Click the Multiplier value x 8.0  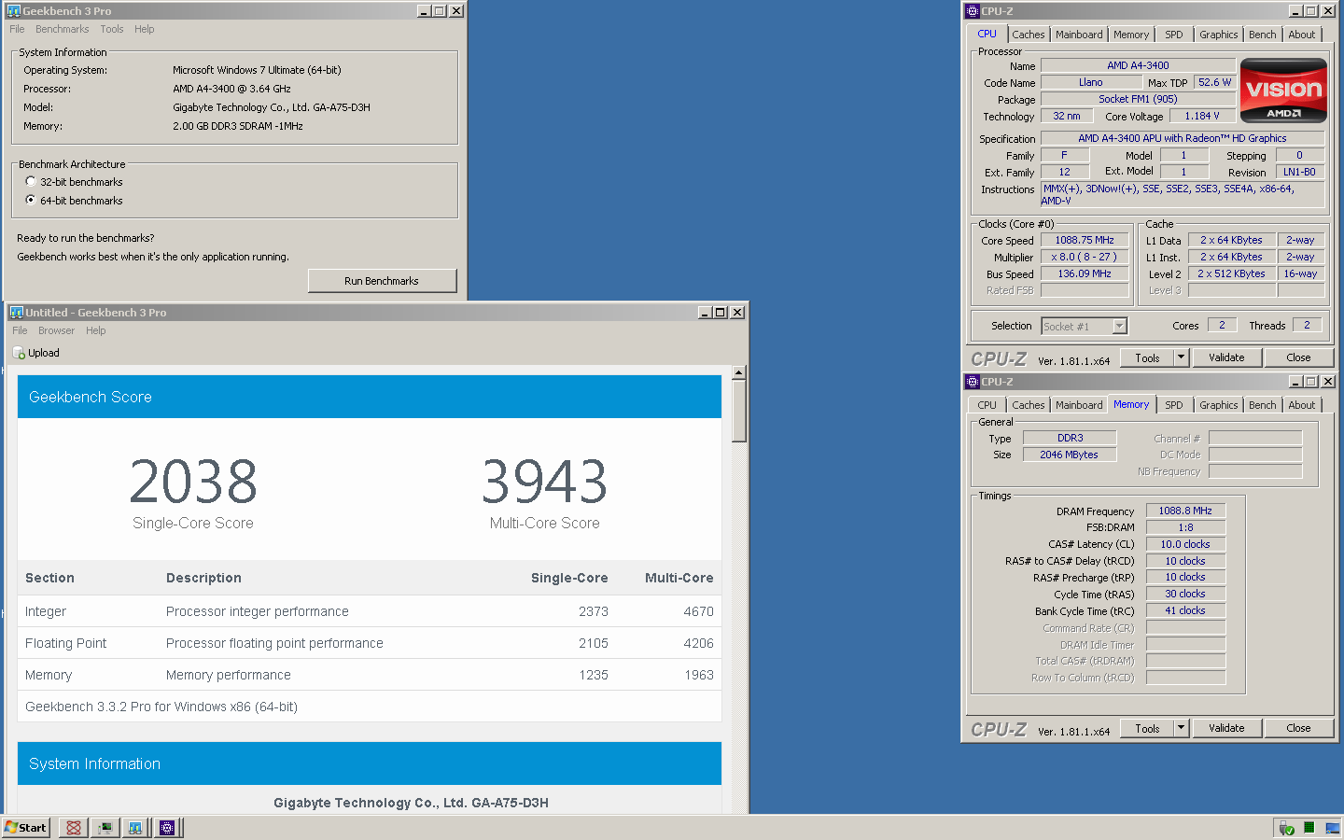[x=1085, y=257]
